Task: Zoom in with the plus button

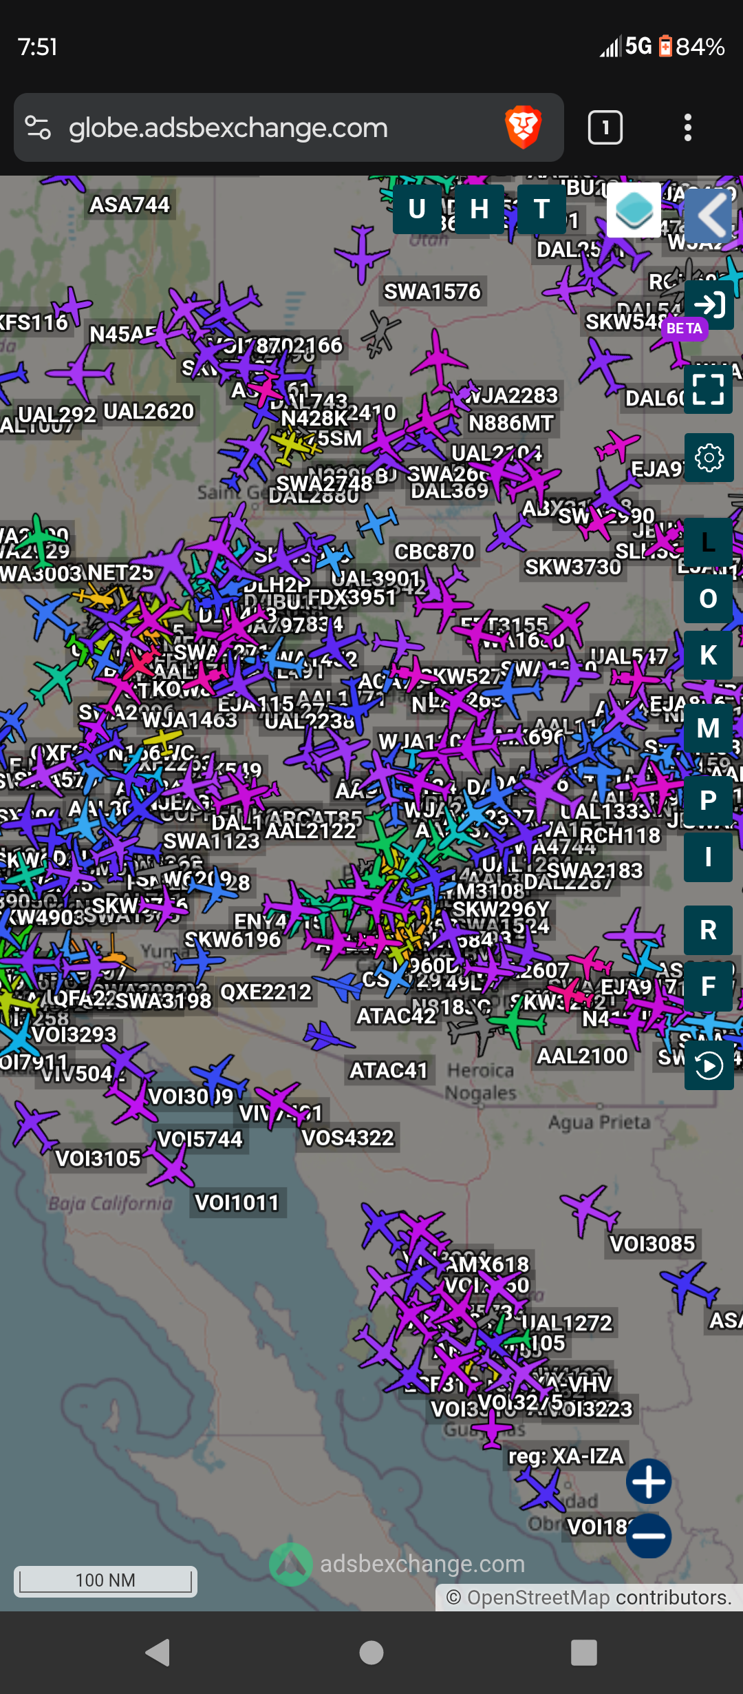Action: pos(649,1481)
